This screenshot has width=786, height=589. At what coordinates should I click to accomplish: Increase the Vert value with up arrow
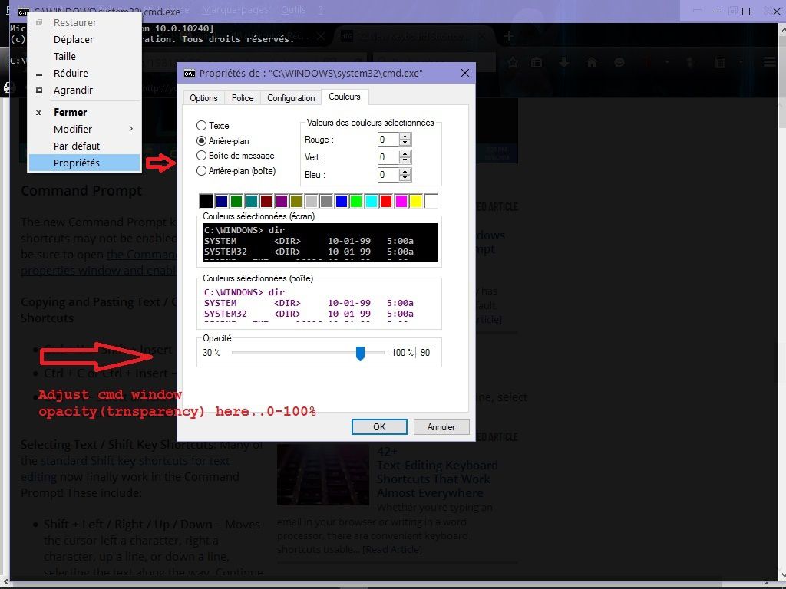405,153
